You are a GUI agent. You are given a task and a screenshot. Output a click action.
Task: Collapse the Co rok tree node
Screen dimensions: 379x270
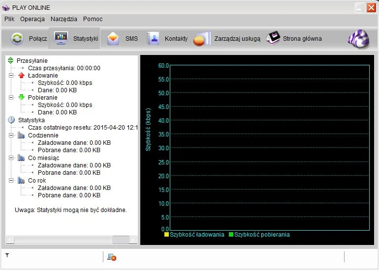11,180
